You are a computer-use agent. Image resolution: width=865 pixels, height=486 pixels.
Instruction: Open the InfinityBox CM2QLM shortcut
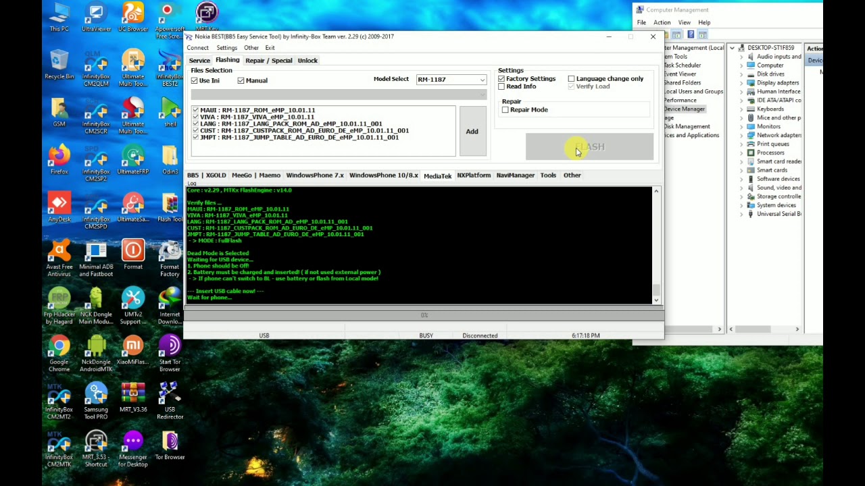(96, 67)
